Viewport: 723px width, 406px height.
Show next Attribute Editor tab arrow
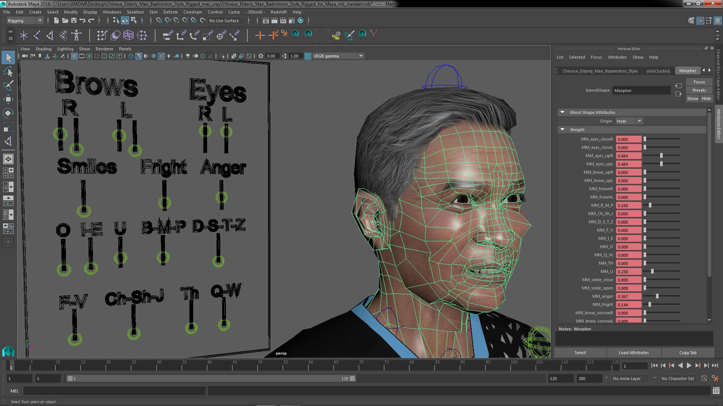(710, 70)
